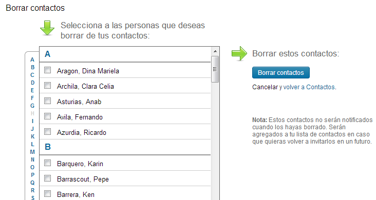
Task: Tick the checkbox next to Asturias, Anab
Action: [47, 101]
